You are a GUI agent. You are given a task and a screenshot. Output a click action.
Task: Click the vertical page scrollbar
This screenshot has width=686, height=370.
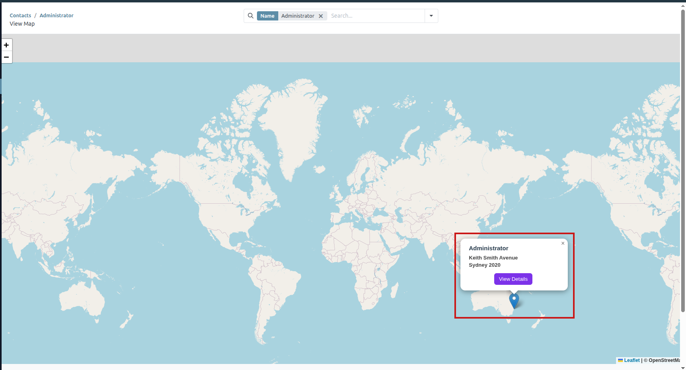click(x=683, y=161)
